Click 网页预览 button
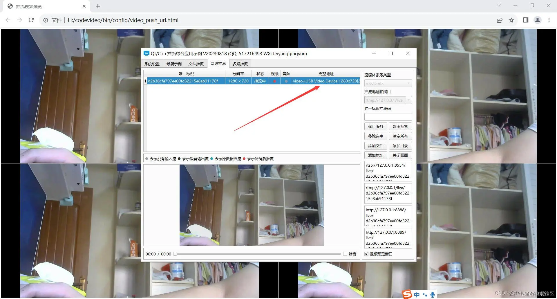 [x=400, y=127]
